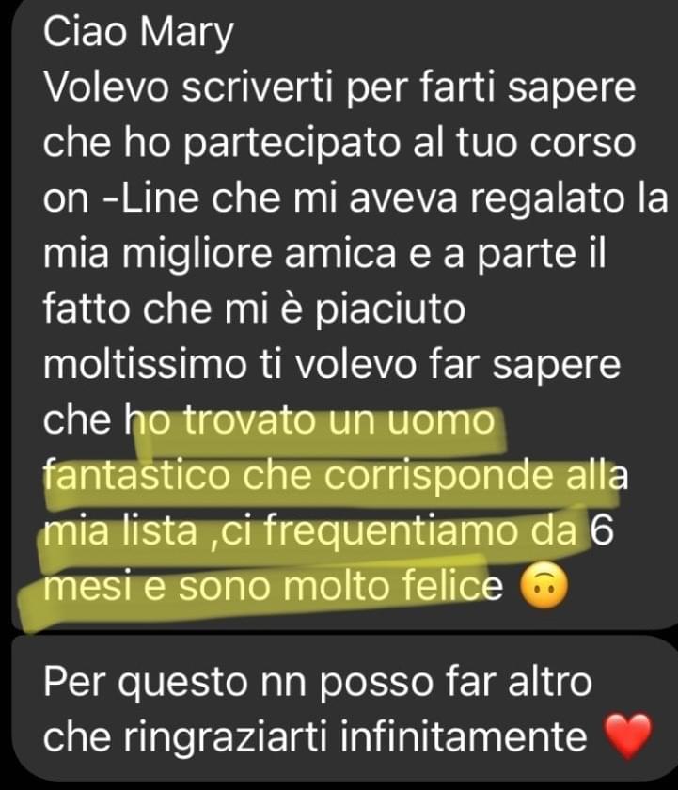
Task: Select highlighted text "mesi e sono molto felice"
Action: (x=273, y=587)
